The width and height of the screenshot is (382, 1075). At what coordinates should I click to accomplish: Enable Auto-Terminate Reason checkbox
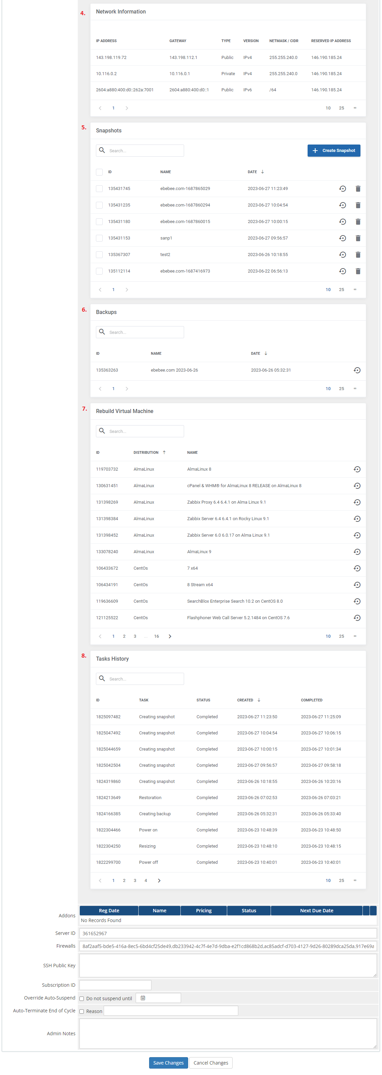point(82,1012)
